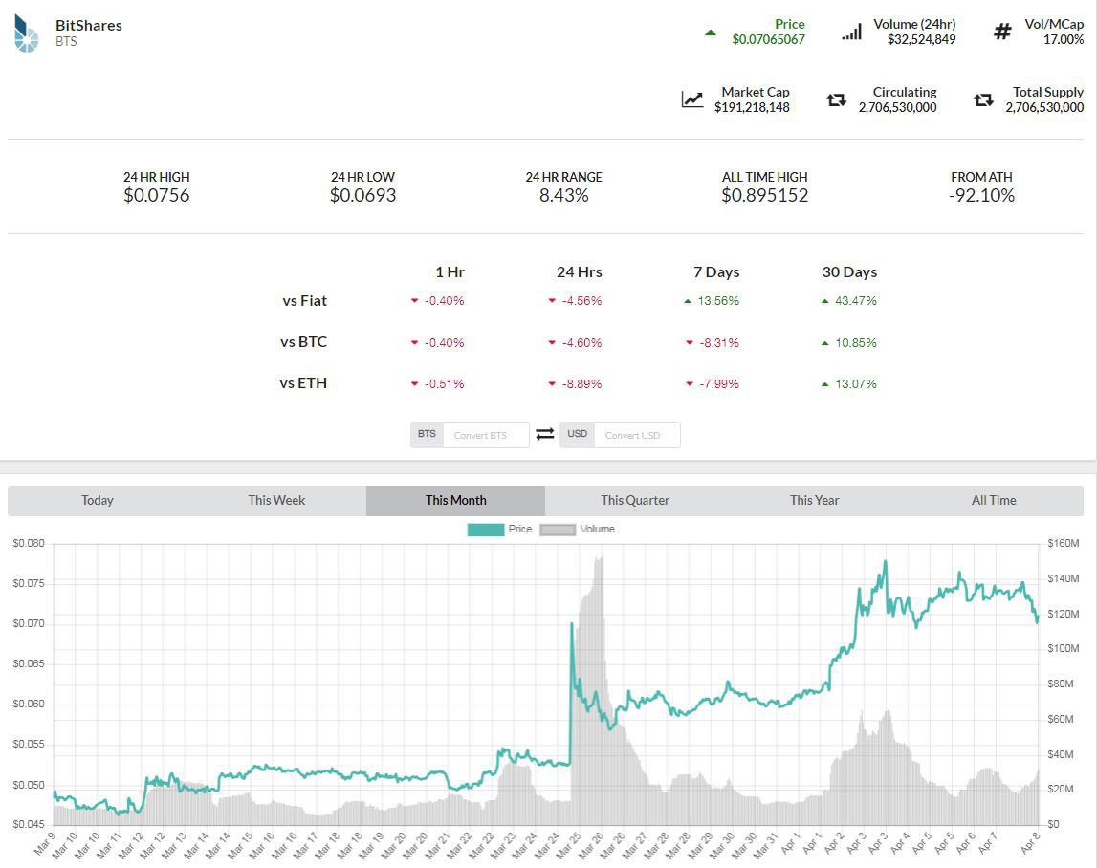
Task: Click the red down arrow beside -8.89%
Action: [552, 384]
